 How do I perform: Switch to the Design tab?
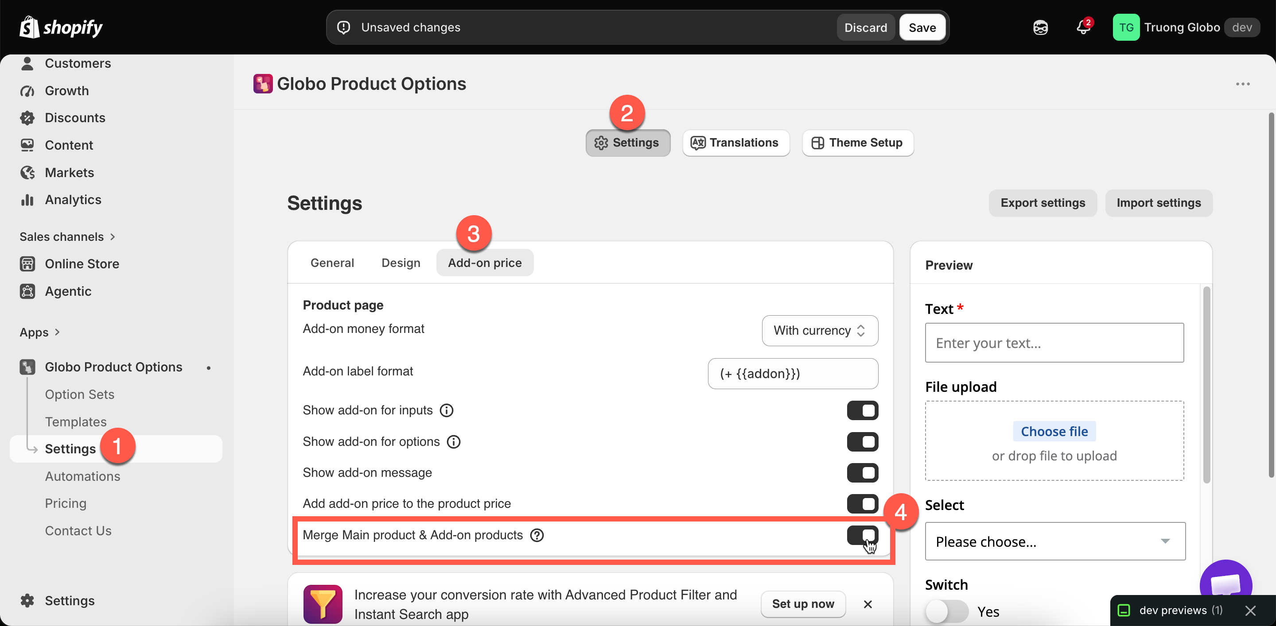pyautogui.click(x=401, y=263)
